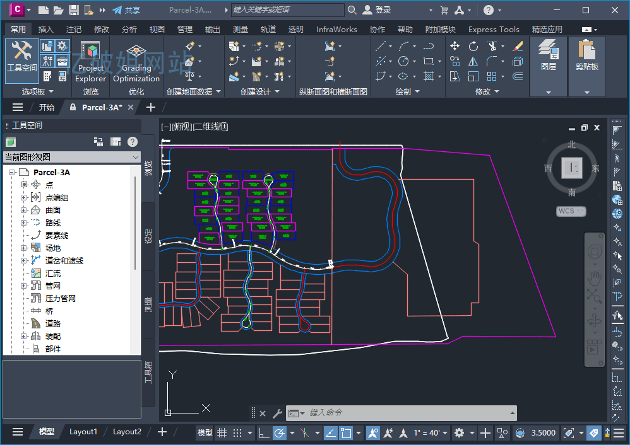This screenshot has width=630, height=445.
Task: Select the 道路 tree item
Action: point(53,323)
